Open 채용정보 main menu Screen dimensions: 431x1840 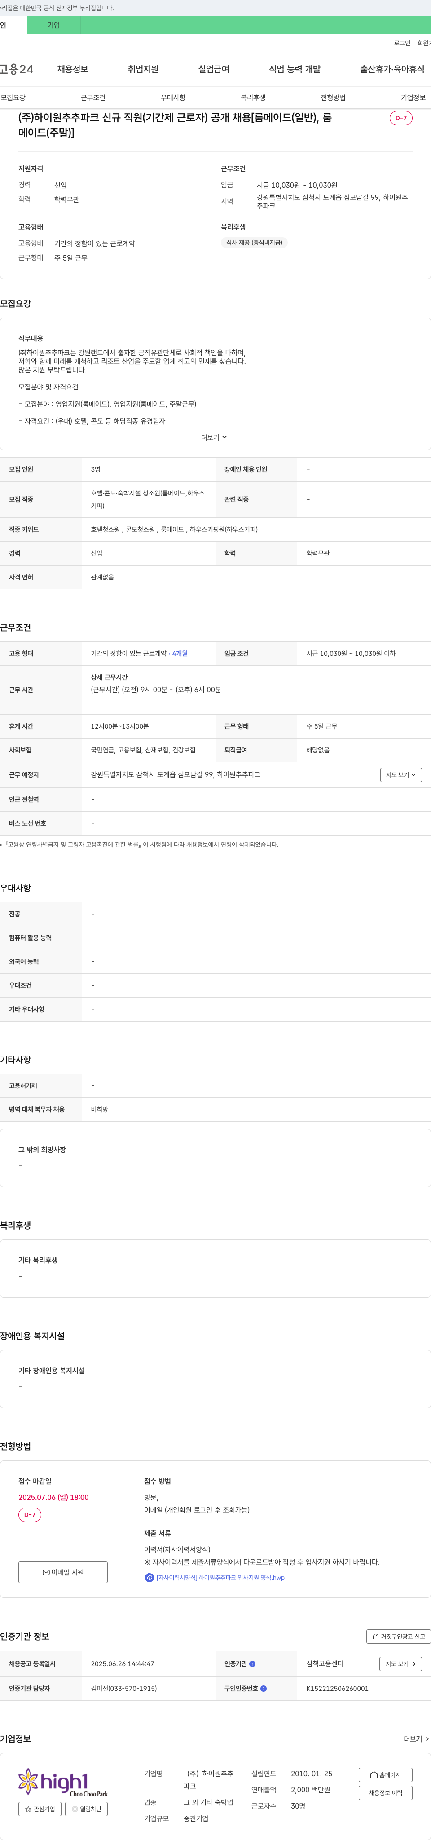(x=73, y=69)
